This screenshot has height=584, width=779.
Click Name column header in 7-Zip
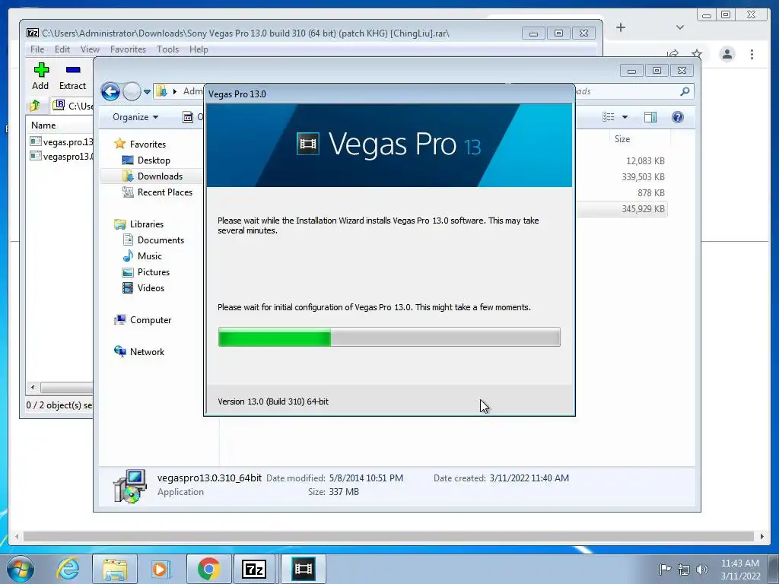43,125
